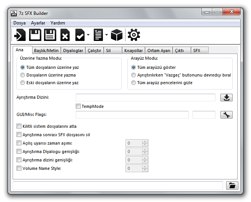Click the box package build icon
The width and height of the screenshot is (251, 202).
[x=117, y=35]
